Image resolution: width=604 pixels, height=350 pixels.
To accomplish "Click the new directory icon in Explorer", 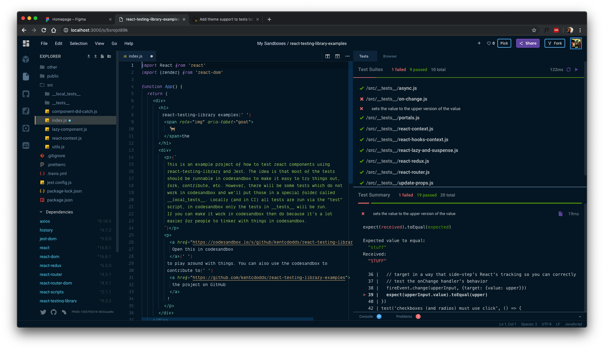I will point(109,56).
